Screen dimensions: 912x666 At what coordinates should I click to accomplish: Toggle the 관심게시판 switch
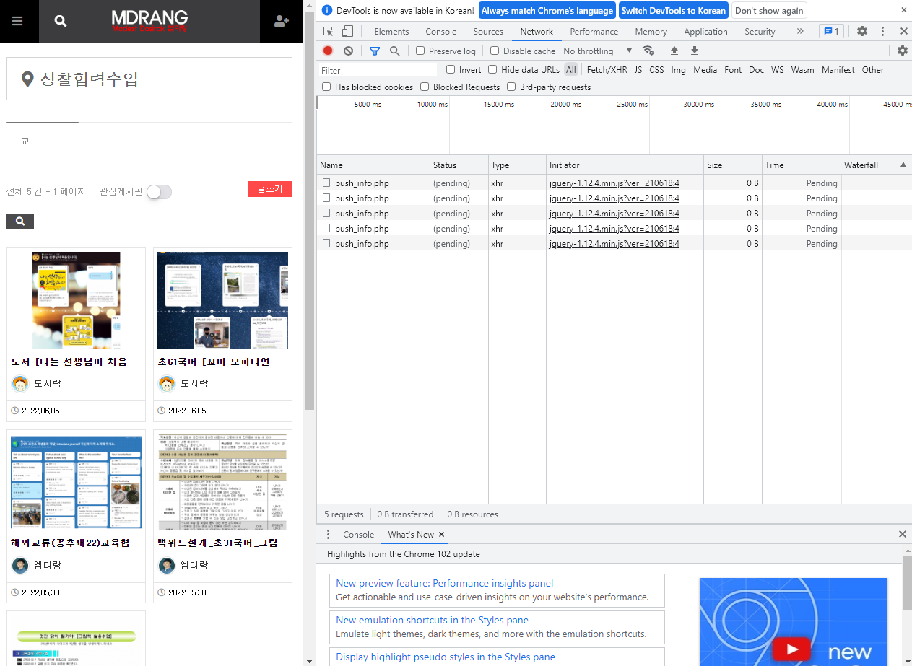click(x=159, y=192)
